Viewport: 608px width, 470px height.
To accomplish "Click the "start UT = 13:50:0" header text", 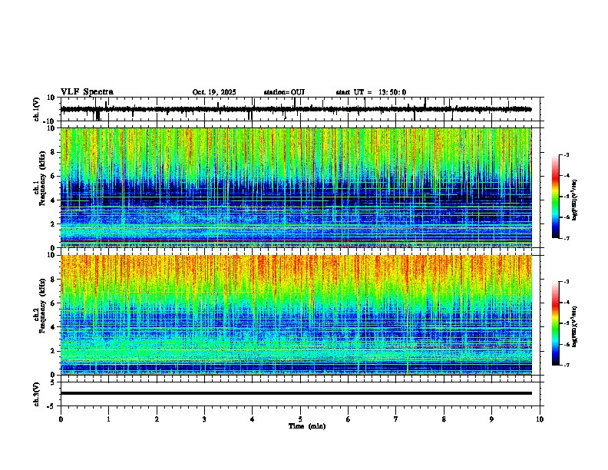I will tap(371, 92).
